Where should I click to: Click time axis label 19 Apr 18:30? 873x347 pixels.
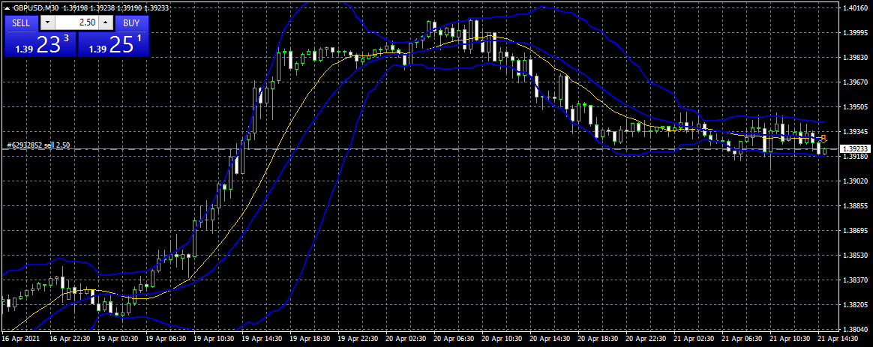point(308,338)
